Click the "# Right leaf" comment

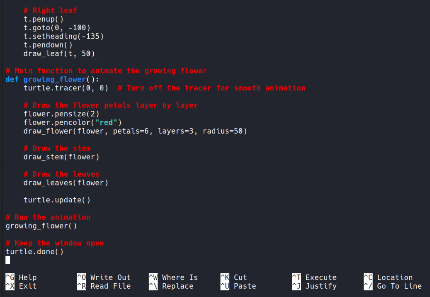(x=50, y=11)
